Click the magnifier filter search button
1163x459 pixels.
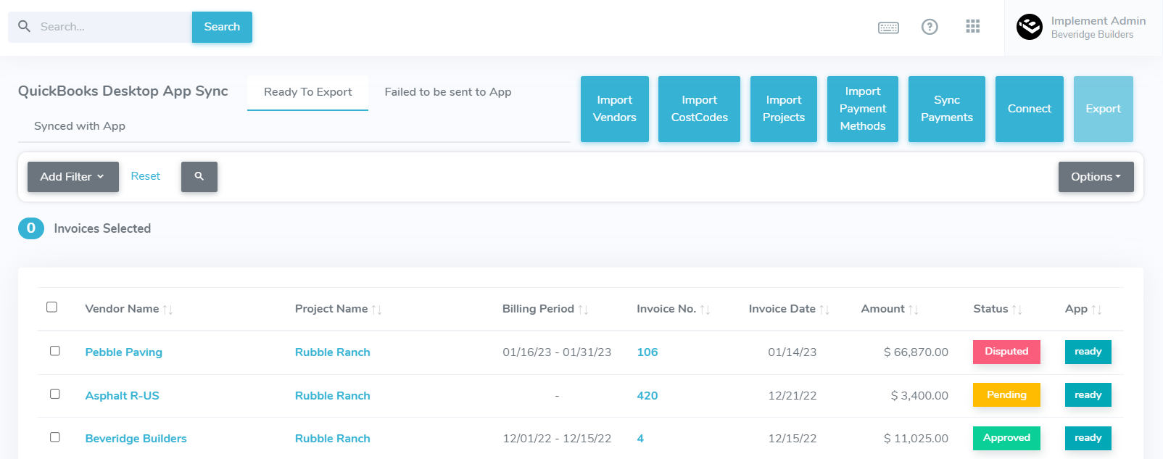tap(199, 177)
